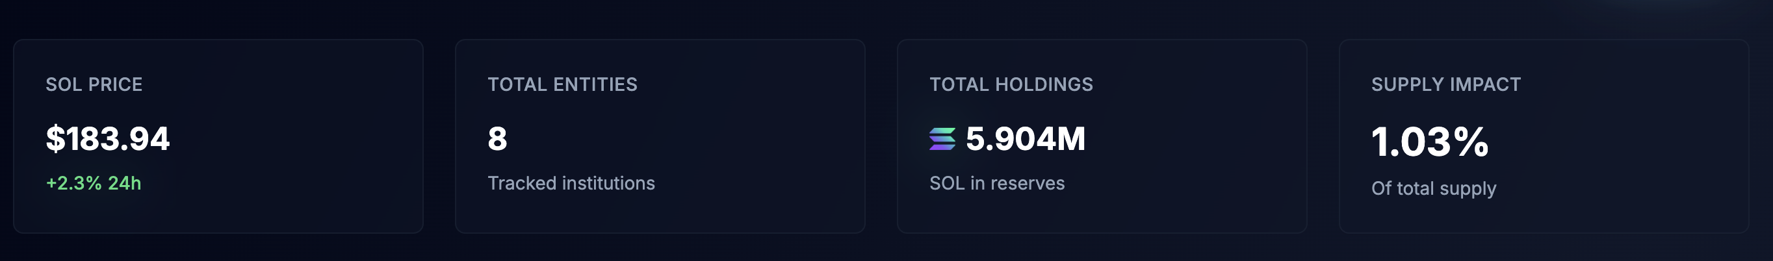Click the SOL PRICE heading
The width and height of the screenshot is (1773, 261).
pyautogui.click(x=94, y=84)
